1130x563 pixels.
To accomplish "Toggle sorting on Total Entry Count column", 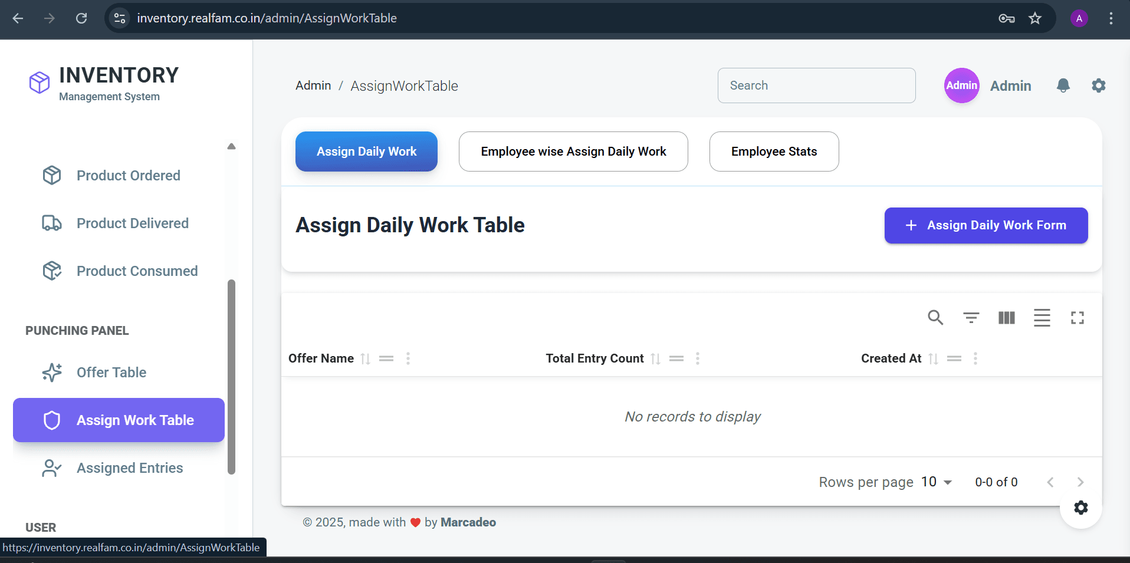I will point(655,358).
